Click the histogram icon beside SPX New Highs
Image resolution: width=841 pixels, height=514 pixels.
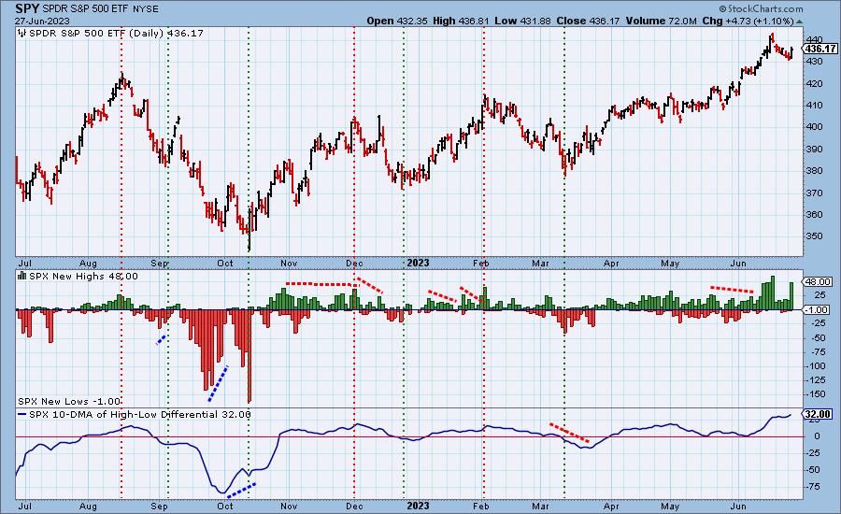click(x=22, y=276)
